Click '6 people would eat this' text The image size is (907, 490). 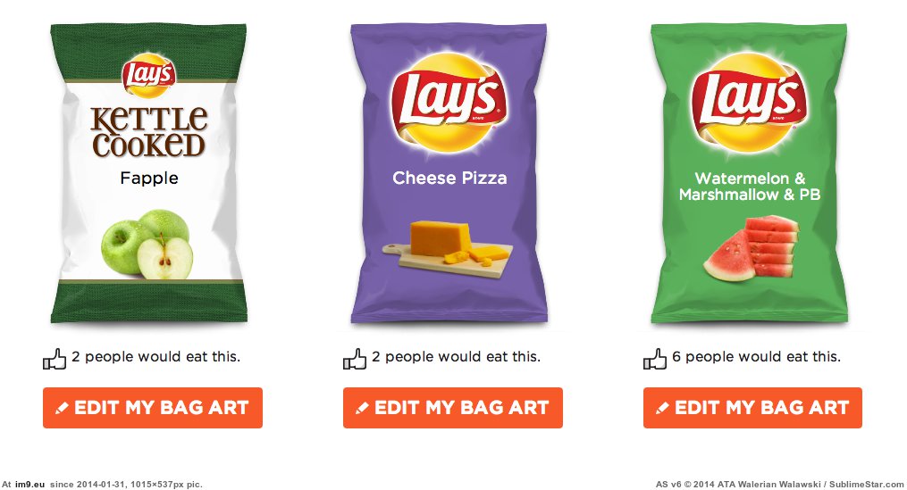coord(756,356)
